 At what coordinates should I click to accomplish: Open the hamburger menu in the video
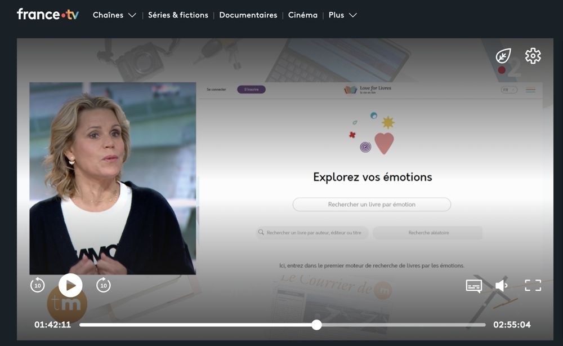point(530,90)
